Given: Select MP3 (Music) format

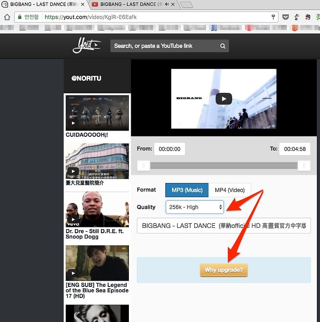Looking at the screenshot, I should click(187, 190).
